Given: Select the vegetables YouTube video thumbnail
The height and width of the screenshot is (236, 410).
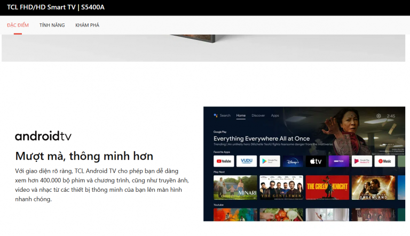Looking at the screenshot, I should [281, 215].
